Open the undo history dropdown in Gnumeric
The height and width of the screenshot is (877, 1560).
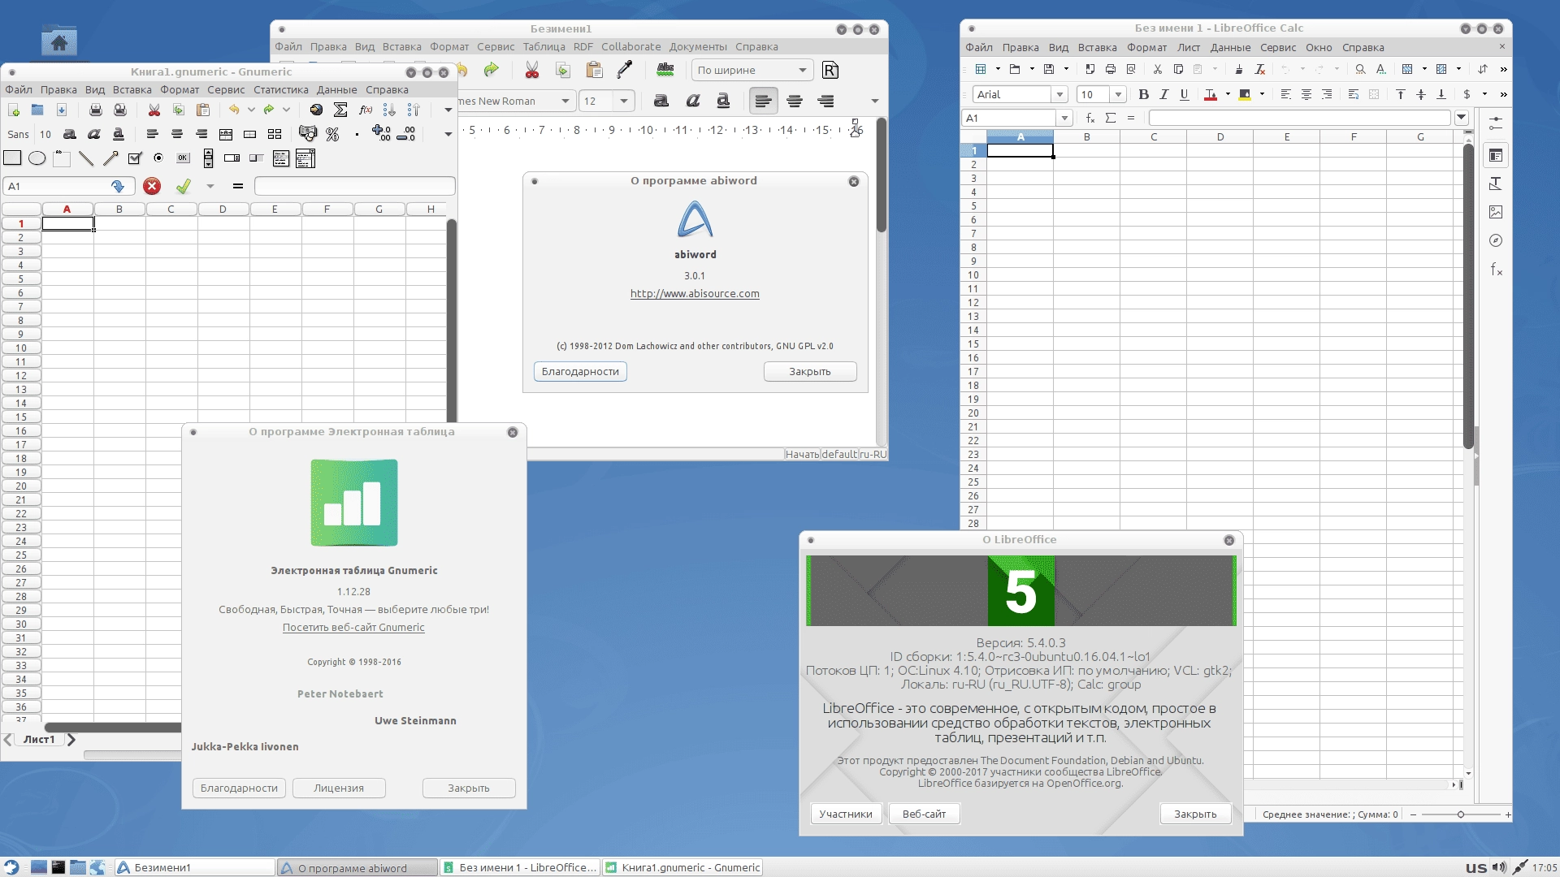251,110
